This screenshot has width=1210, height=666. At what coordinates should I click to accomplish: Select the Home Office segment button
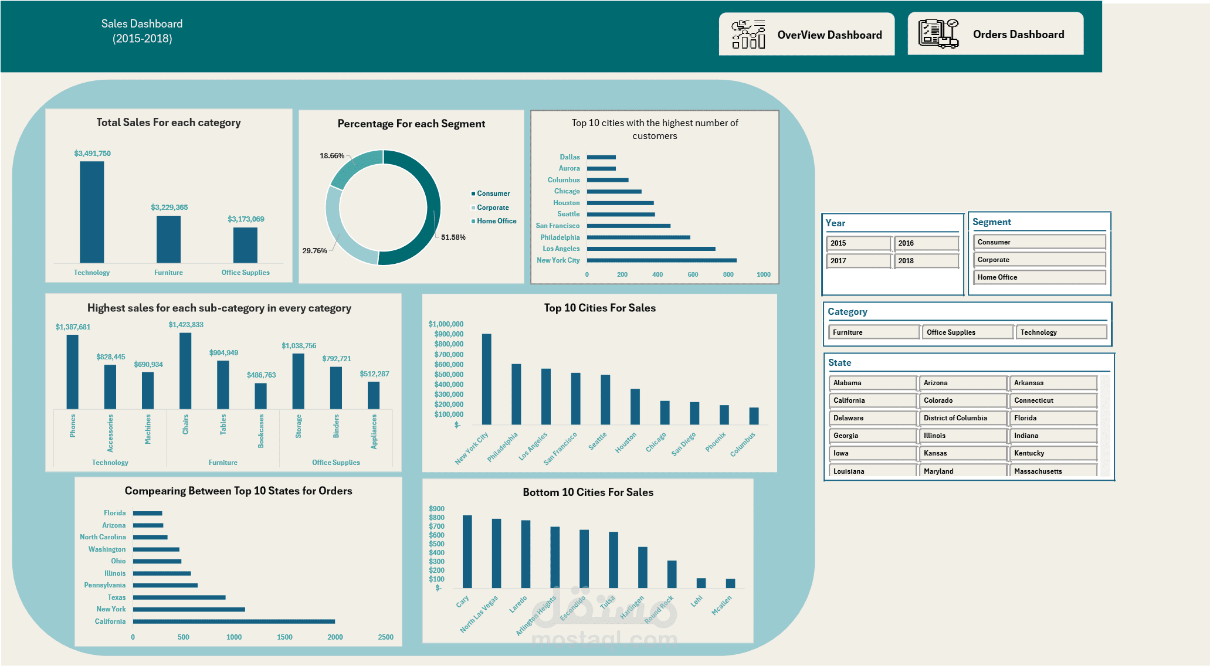pyautogui.click(x=1039, y=277)
